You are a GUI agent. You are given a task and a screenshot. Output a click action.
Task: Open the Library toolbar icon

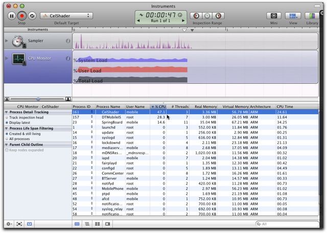(x=312, y=16)
